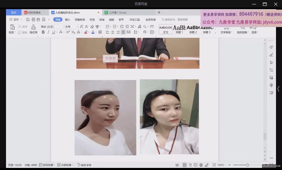This screenshot has height=170, width=282.
Task: Apply the 标题 1 heading style
Action: (x=179, y=29)
